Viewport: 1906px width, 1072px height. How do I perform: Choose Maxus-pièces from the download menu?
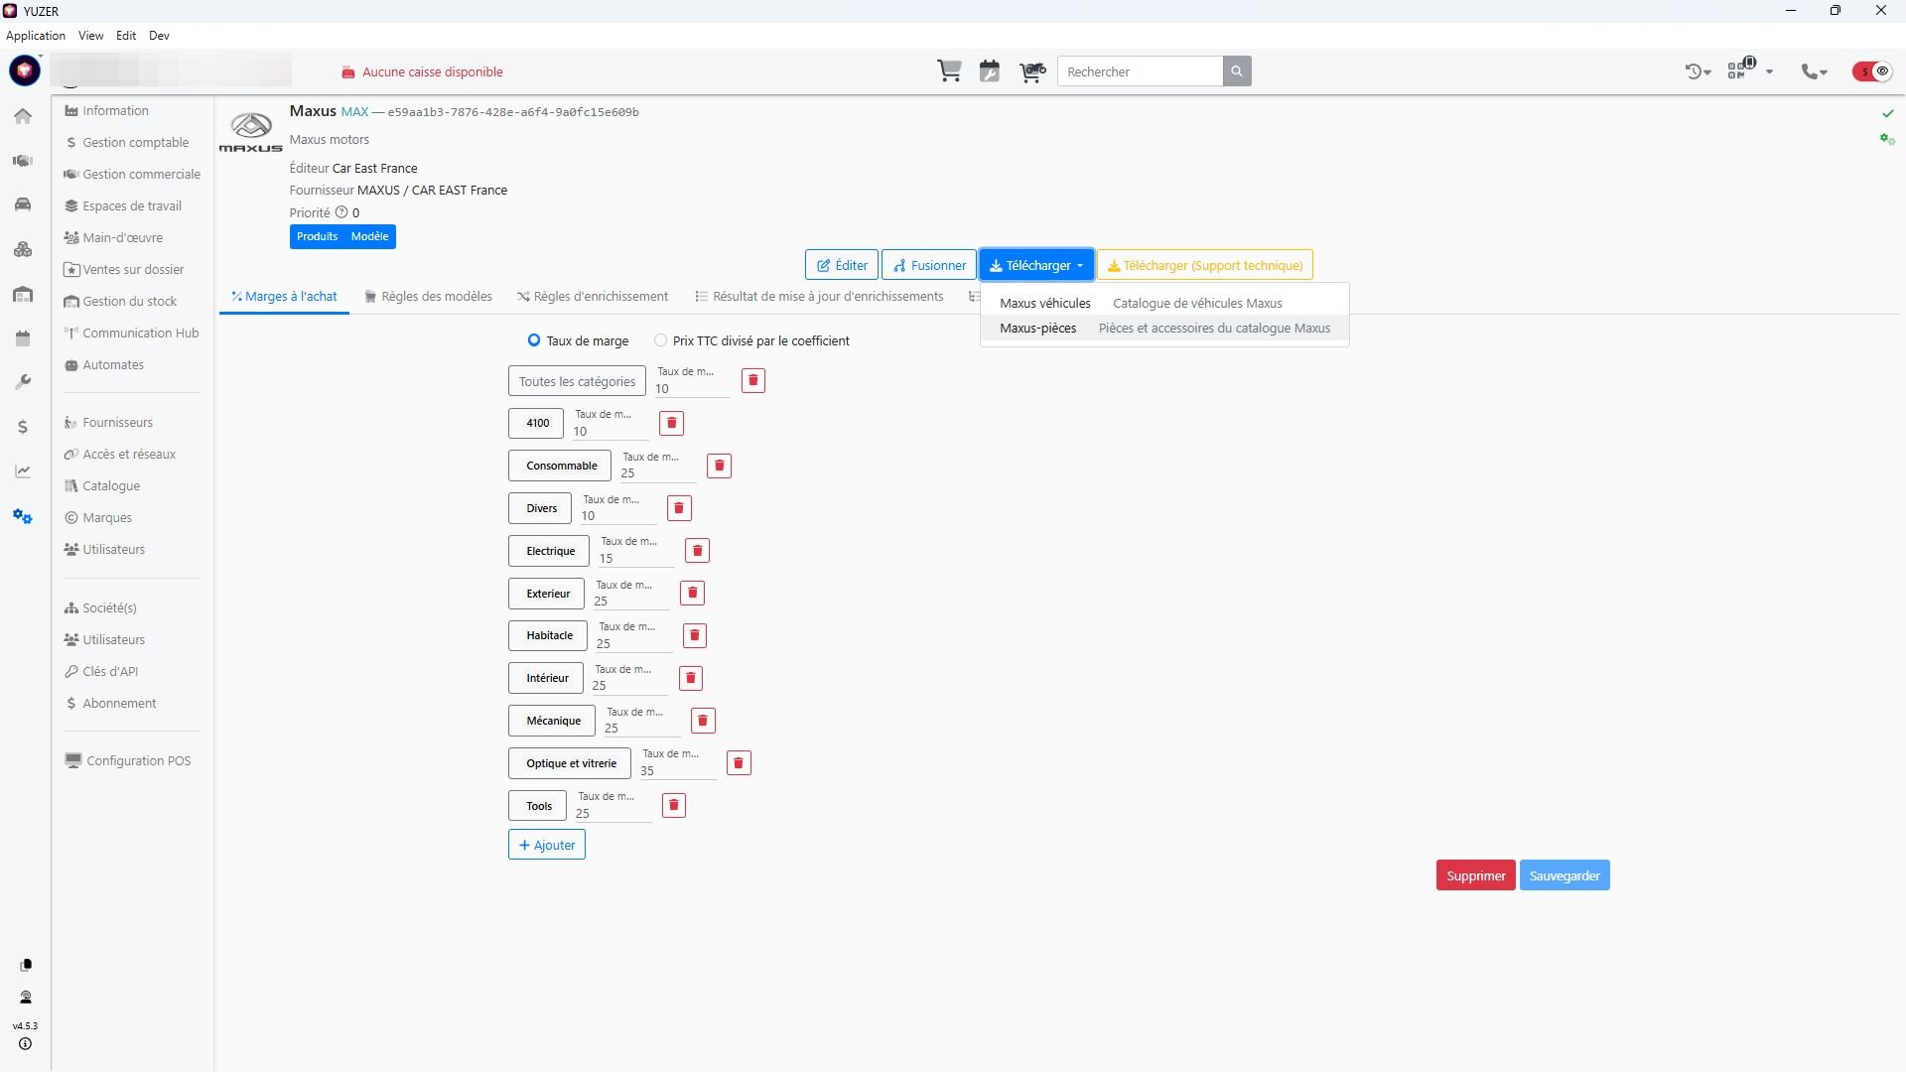[x=1037, y=329]
